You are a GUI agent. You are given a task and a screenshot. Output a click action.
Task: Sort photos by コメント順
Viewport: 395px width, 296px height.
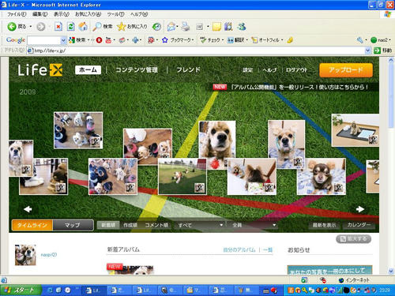pyautogui.click(x=156, y=225)
